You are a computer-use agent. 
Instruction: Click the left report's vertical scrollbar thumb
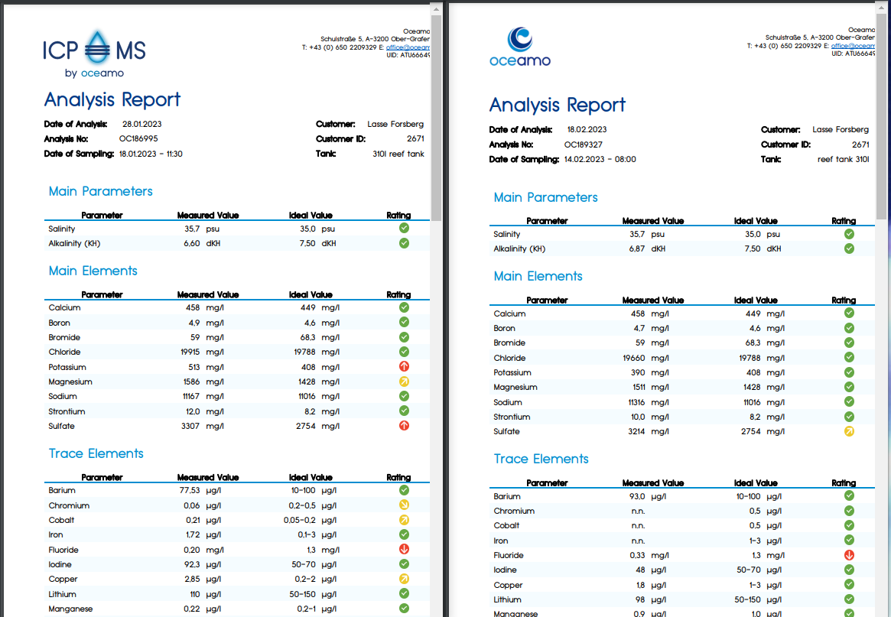[x=436, y=118]
